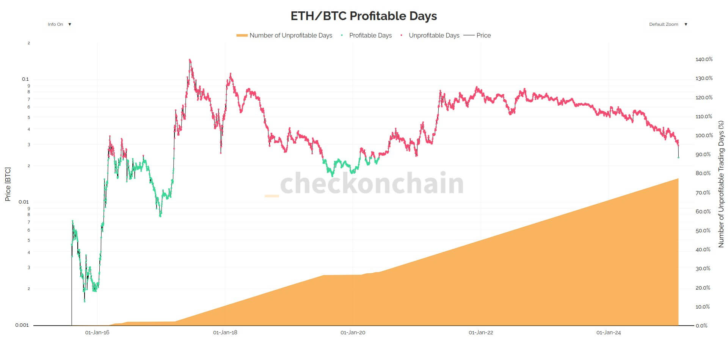Click the Number of Unprofitable Days legend label
The height and width of the screenshot is (351, 728).
pos(290,35)
